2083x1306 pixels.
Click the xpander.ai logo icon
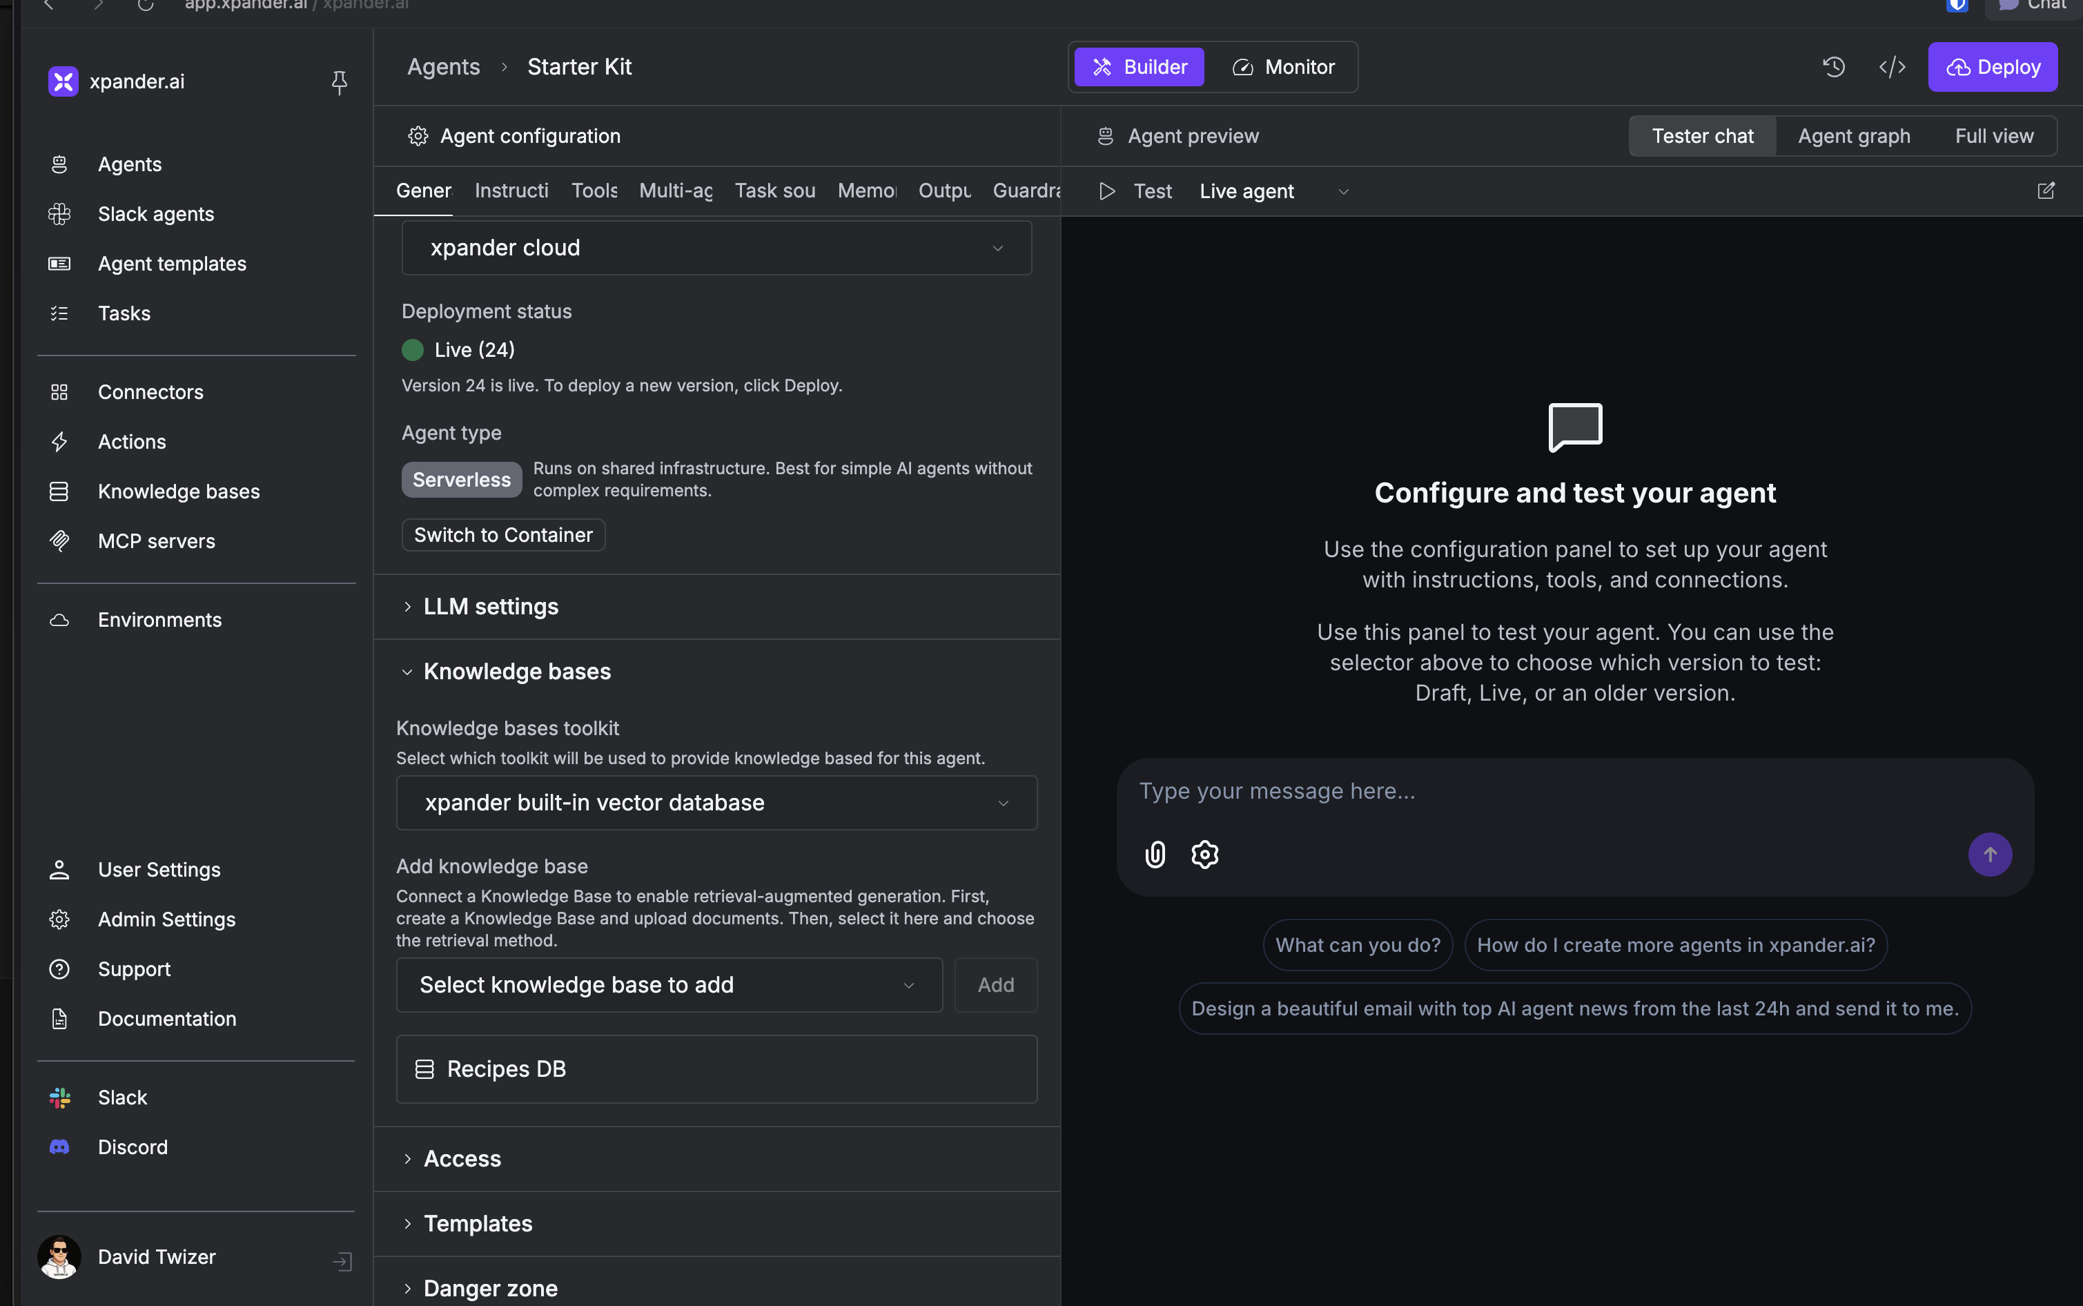pyautogui.click(x=61, y=81)
